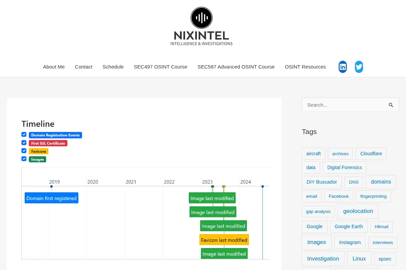Open the Linux tag
406x270 pixels.
coord(359,259)
